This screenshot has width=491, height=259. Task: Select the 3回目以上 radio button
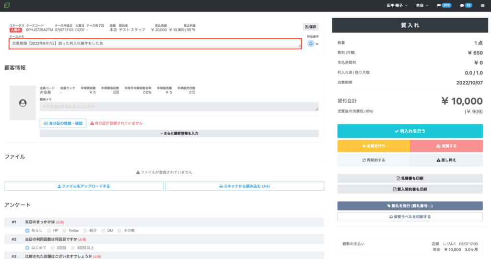tap(73, 248)
